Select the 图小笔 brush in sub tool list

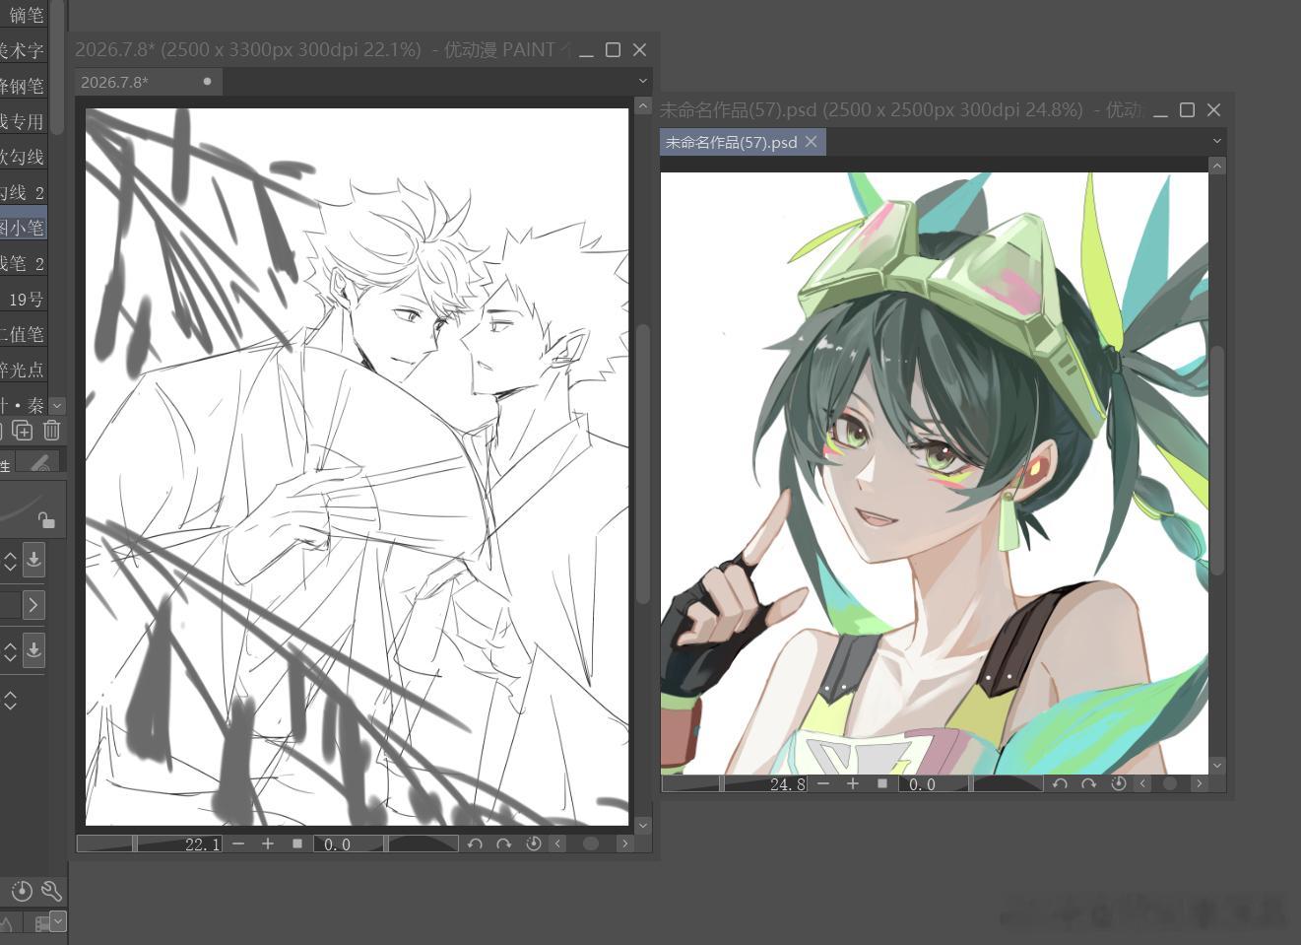[x=24, y=228]
